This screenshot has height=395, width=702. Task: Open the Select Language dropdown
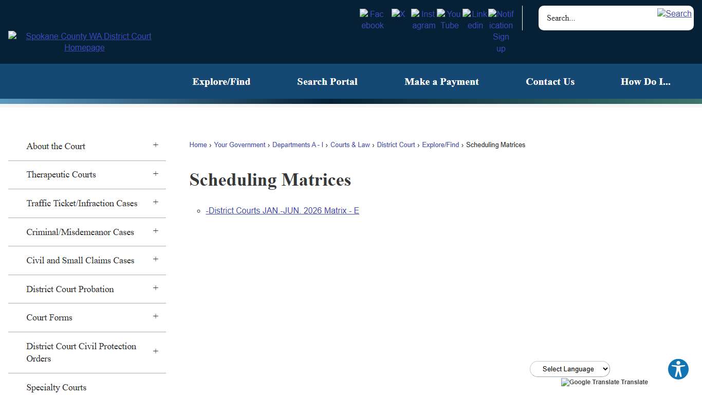(x=569, y=369)
